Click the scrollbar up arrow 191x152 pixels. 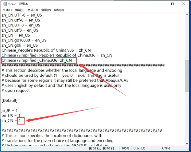click(x=187, y=15)
